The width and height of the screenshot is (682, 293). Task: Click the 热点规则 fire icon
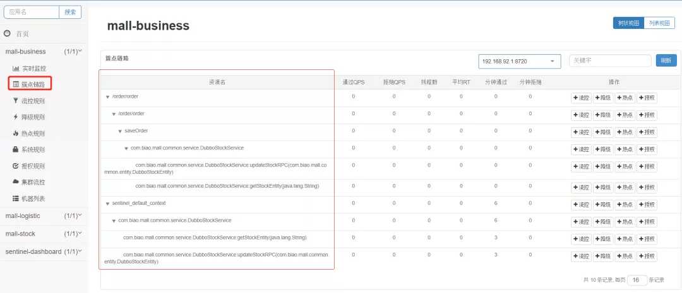[16, 133]
